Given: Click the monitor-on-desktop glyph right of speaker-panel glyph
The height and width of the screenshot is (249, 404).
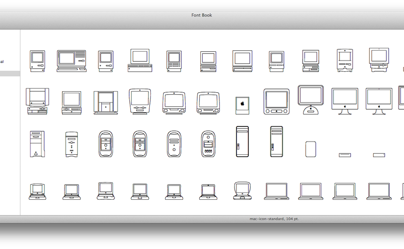Looking at the screenshot, I should point(71,103).
